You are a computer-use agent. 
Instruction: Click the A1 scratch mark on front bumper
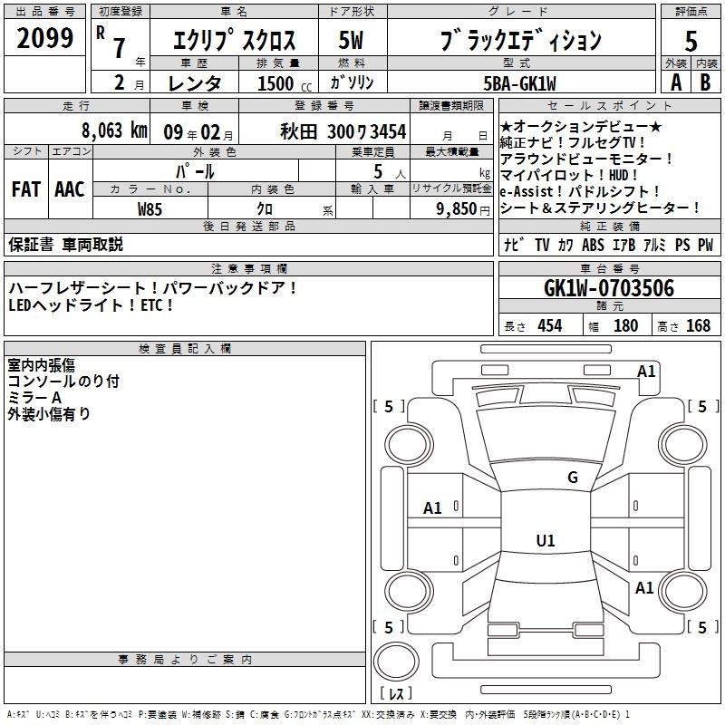click(x=646, y=371)
